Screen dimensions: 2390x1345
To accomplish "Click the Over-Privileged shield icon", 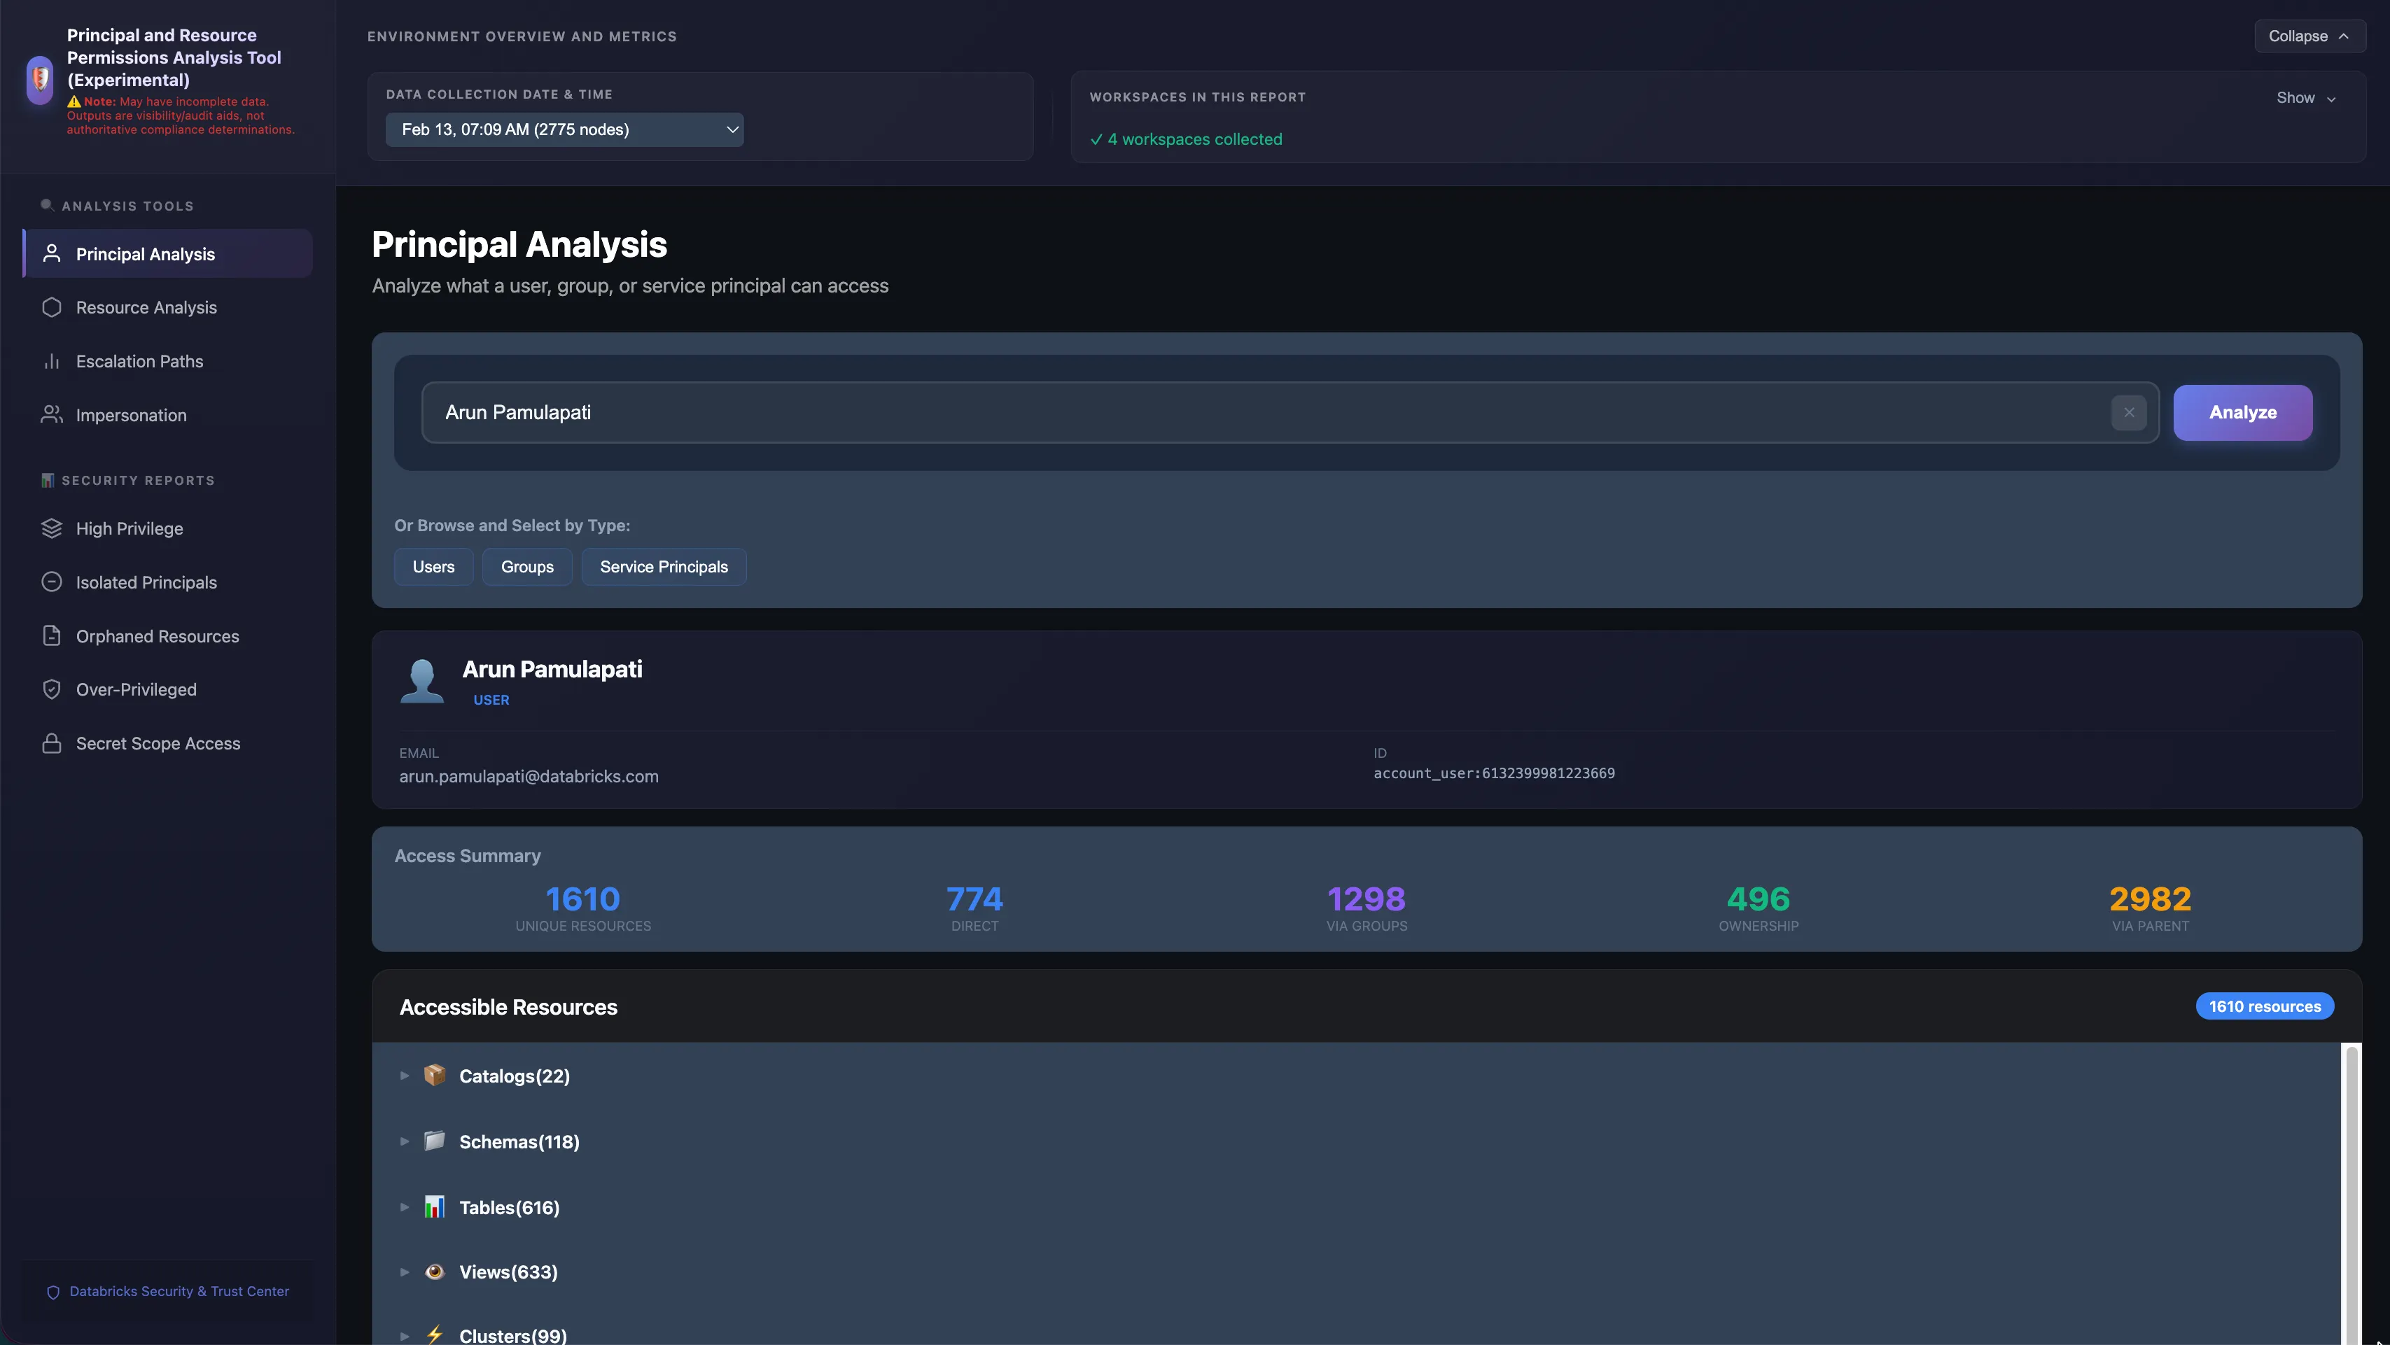I will point(52,689).
